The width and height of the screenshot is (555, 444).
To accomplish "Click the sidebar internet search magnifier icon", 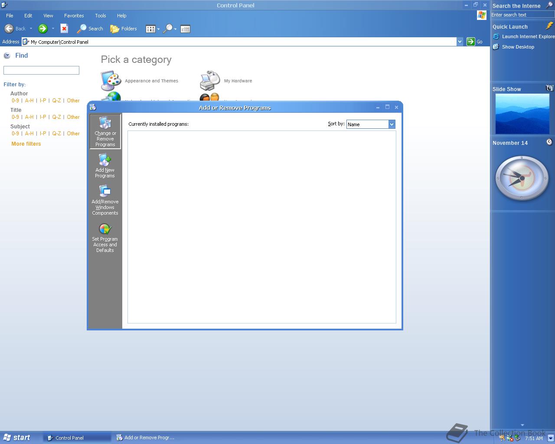I will (549, 6).
